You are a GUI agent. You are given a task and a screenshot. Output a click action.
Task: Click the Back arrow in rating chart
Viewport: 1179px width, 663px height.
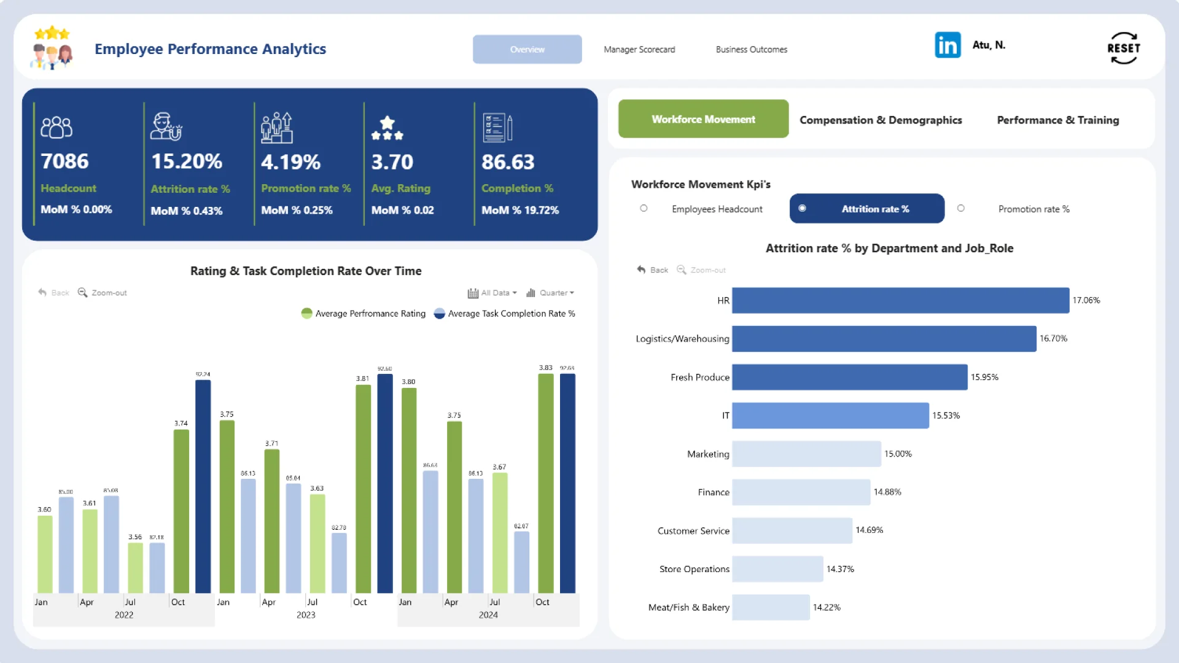(x=42, y=293)
